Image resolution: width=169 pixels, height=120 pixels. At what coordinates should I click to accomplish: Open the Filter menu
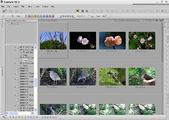pyautogui.click(x=23, y=6)
